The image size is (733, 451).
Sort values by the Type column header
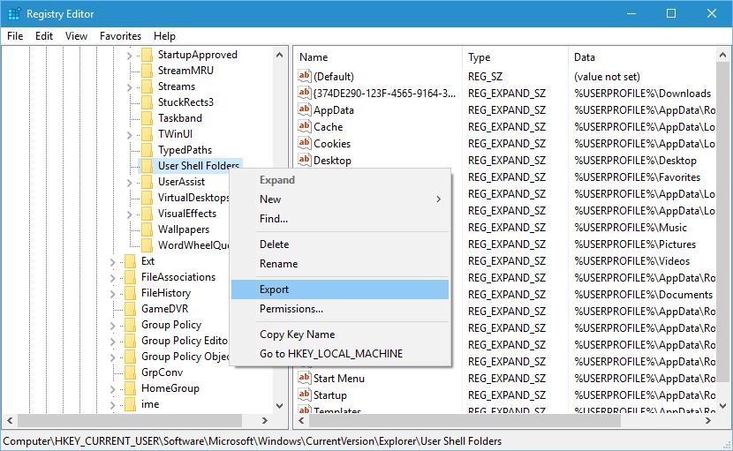(x=515, y=57)
